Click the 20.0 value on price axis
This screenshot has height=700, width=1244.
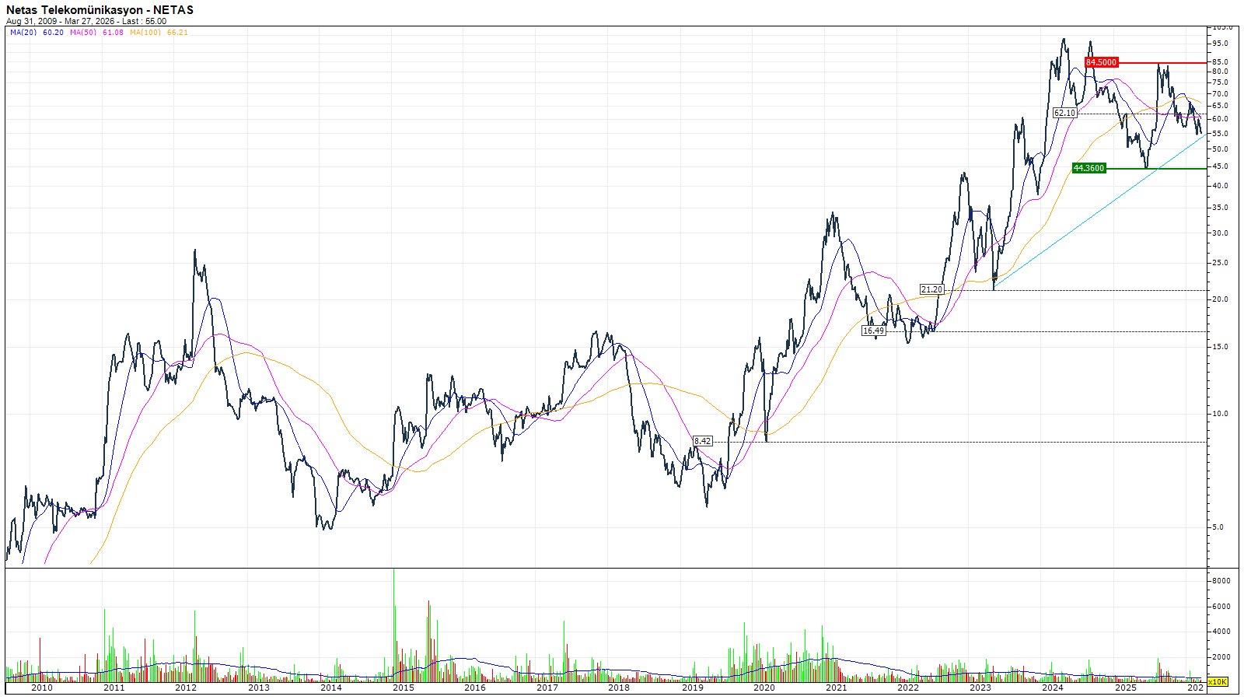[x=1220, y=299]
